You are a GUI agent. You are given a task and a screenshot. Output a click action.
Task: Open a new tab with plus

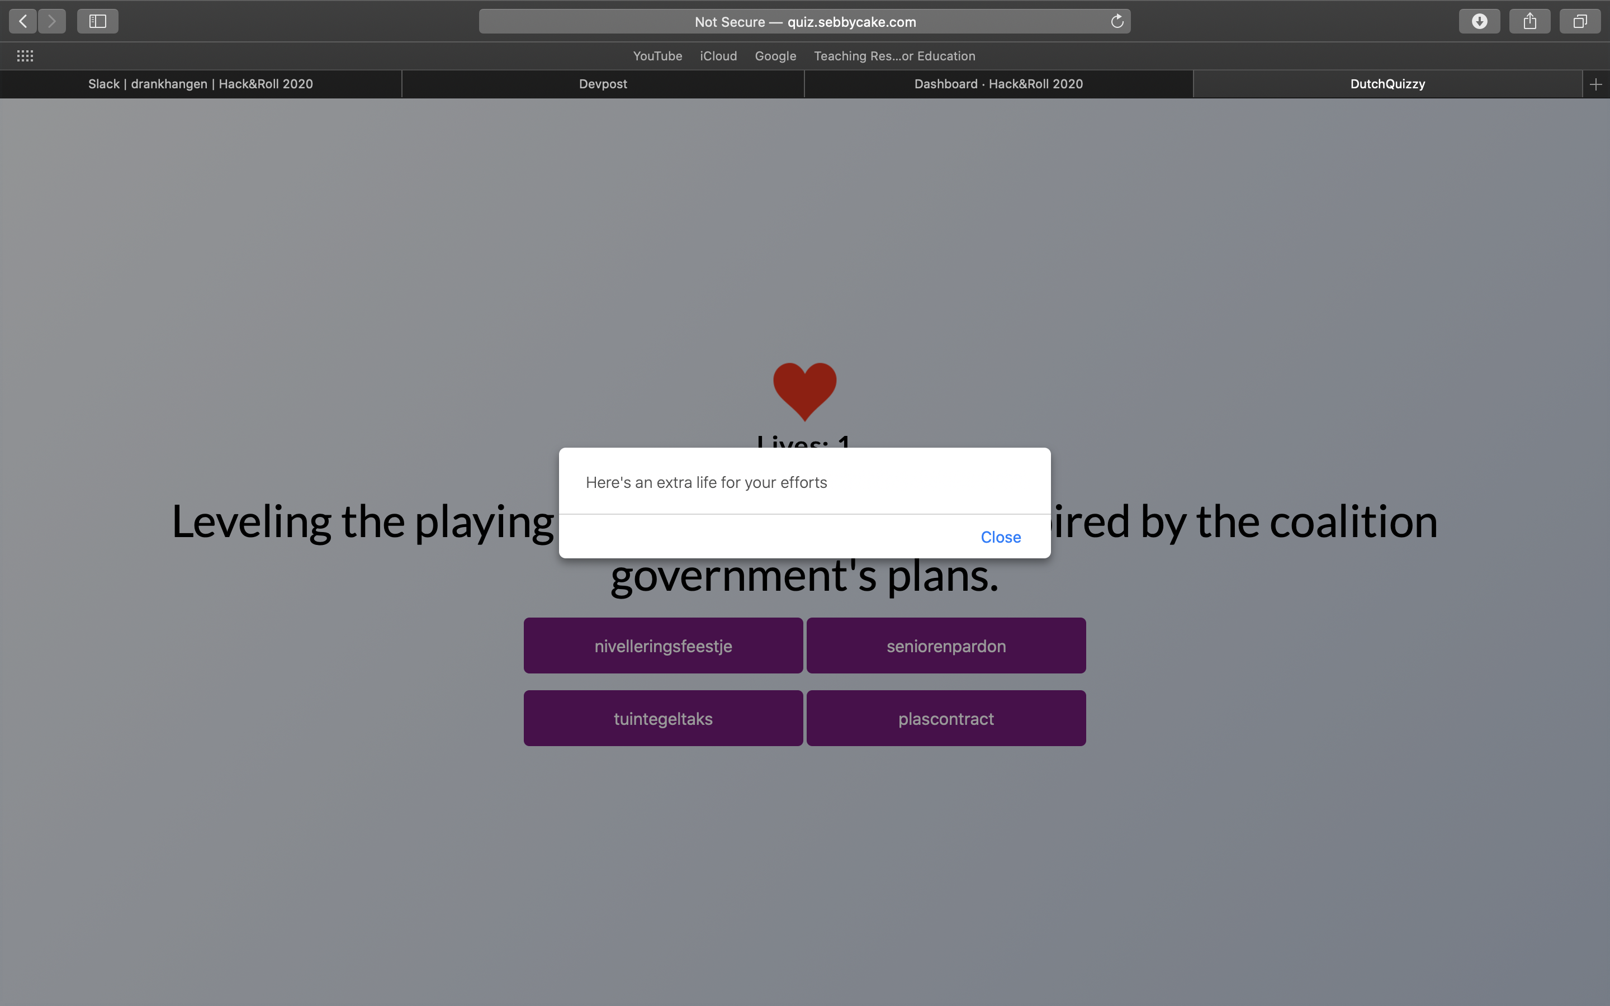[x=1595, y=84]
